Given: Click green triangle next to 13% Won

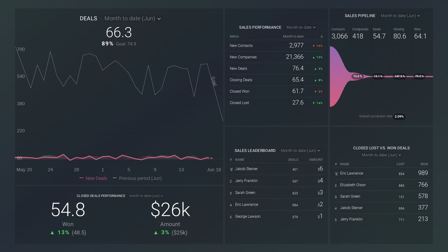Looking at the screenshot, I should click(52, 233).
